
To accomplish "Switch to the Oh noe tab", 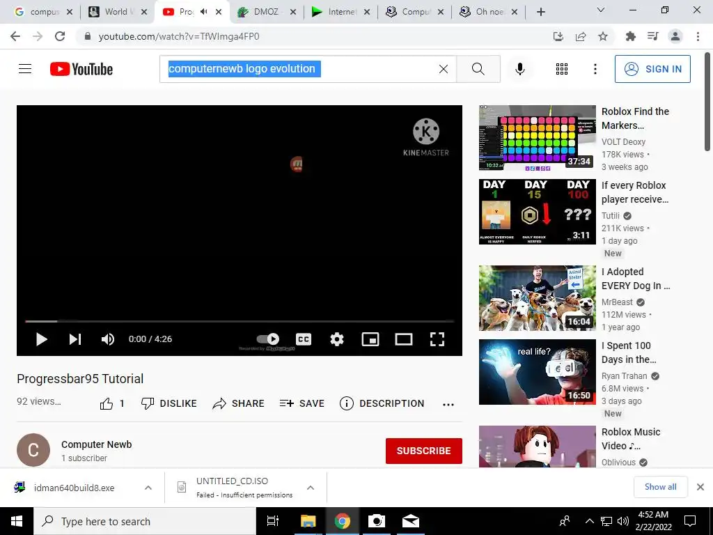I will coord(487,12).
